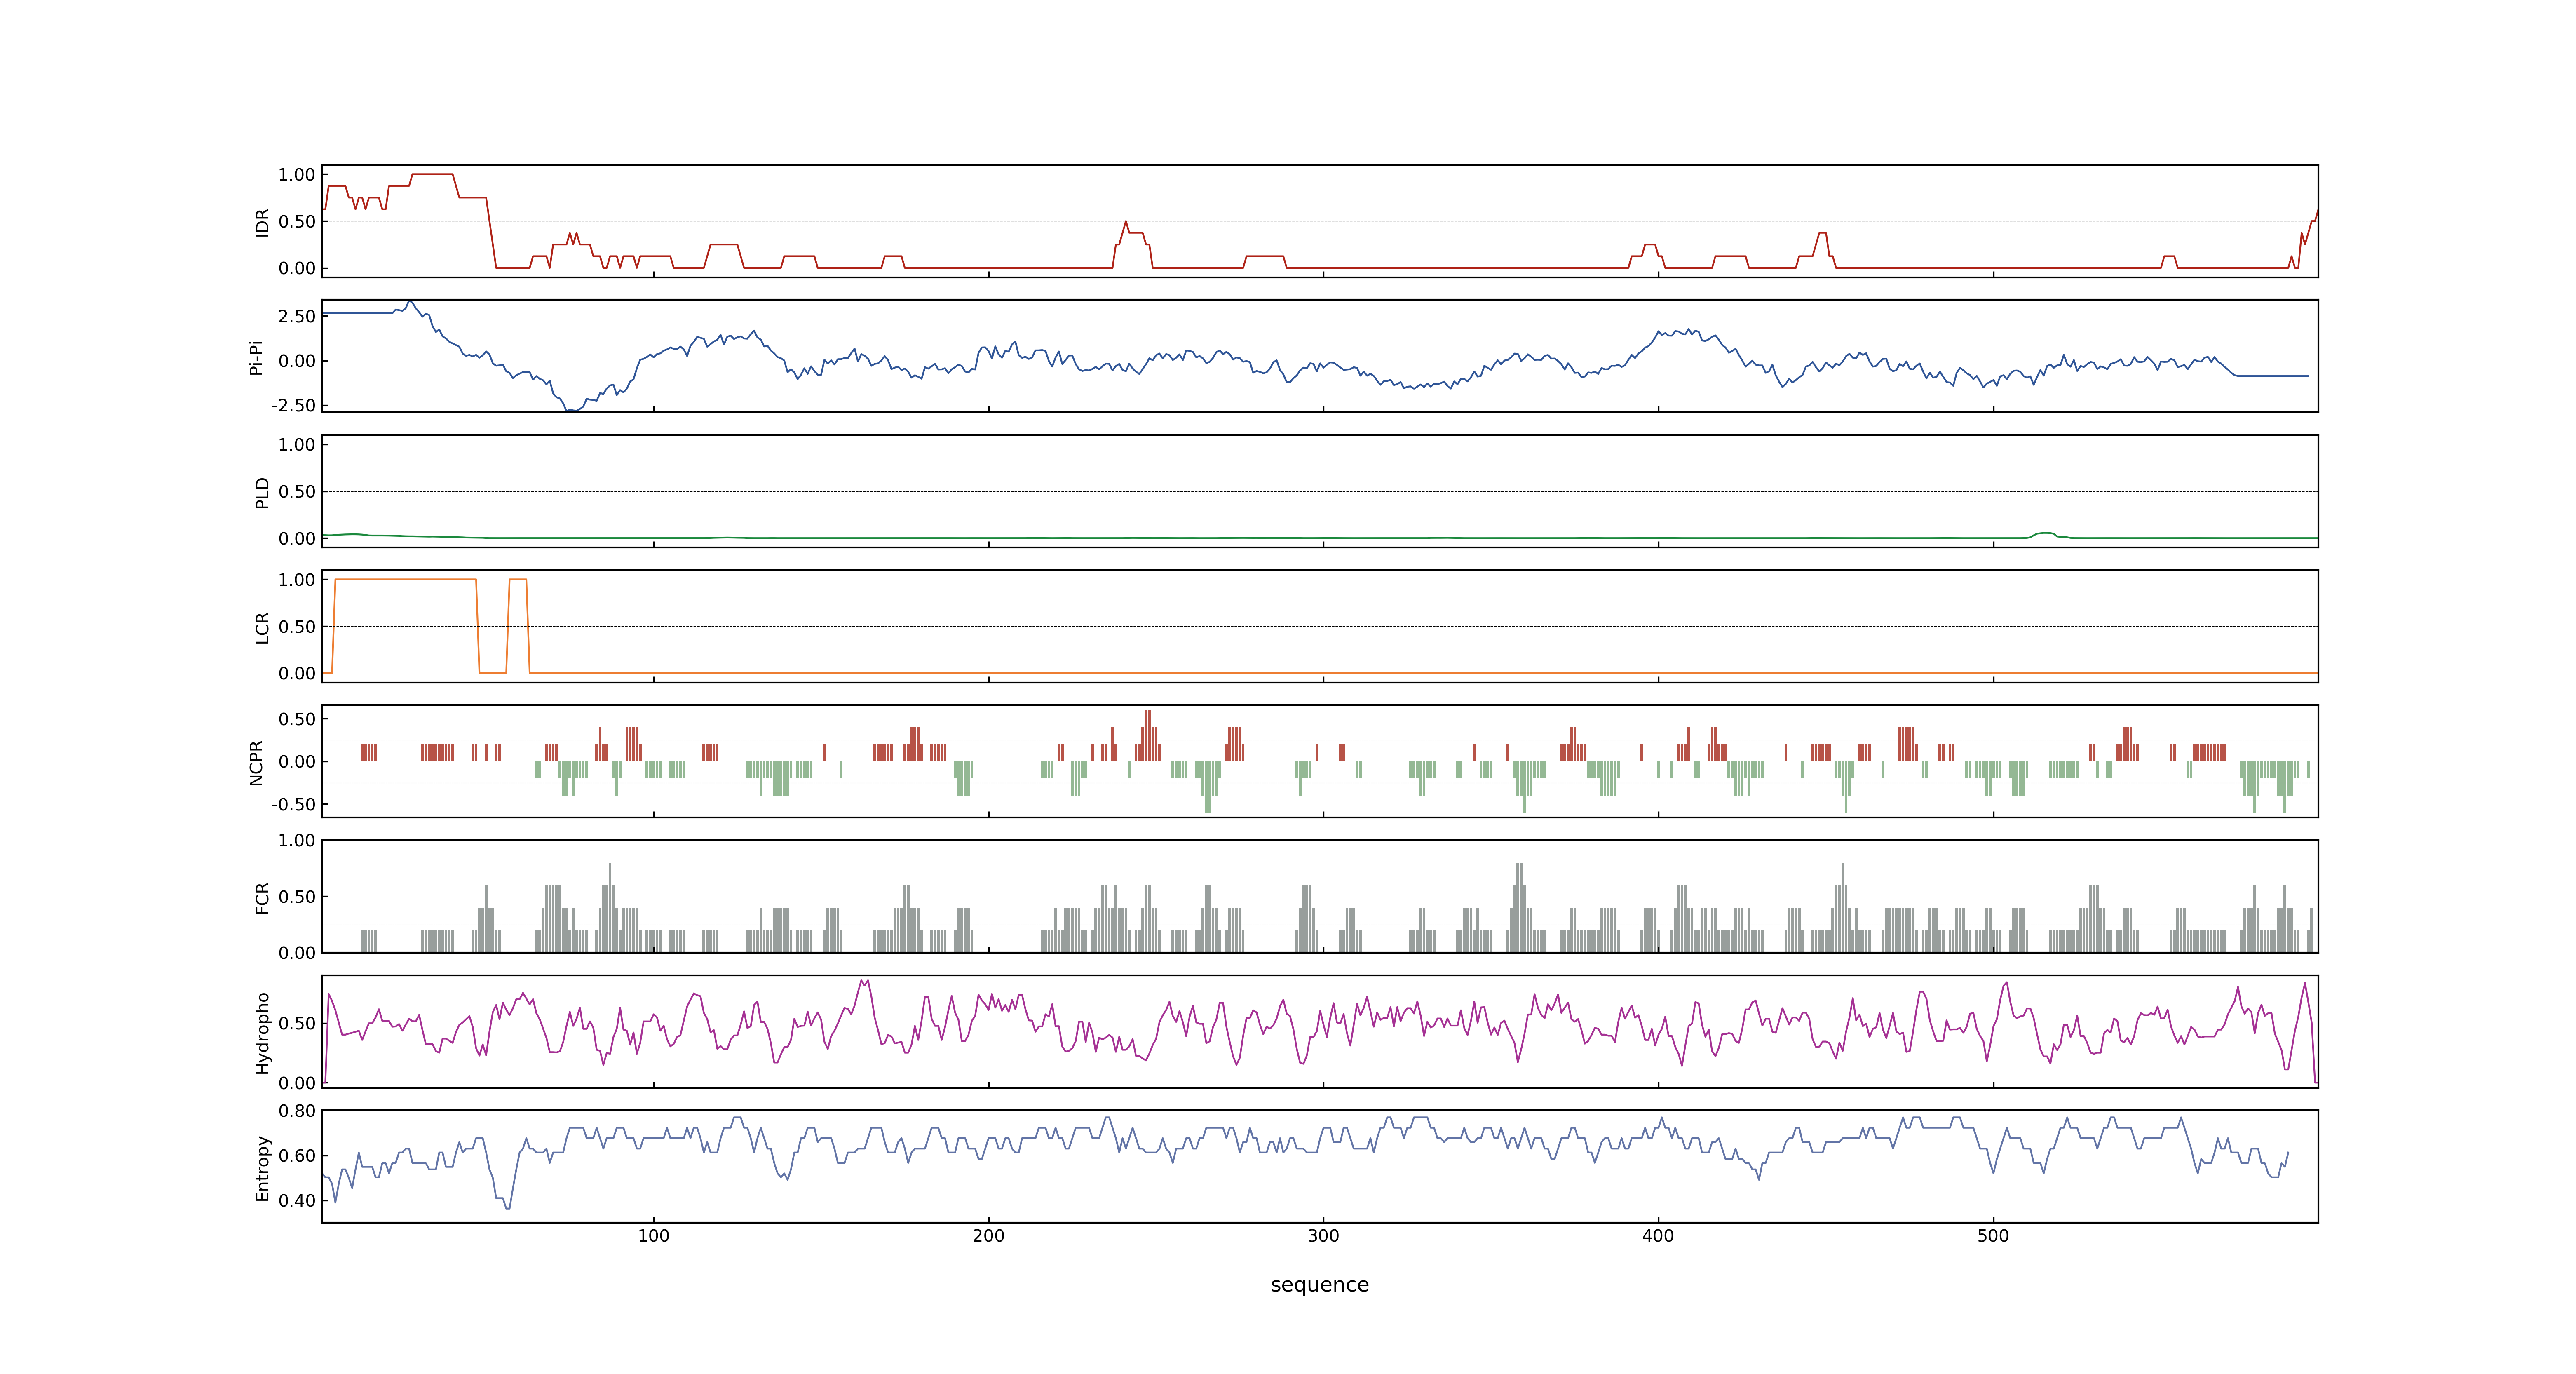Image resolution: width=2576 pixels, height=1374 pixels.
Task: Click the -0.50 tick of the NCPR panel
Action: point(293,804)
